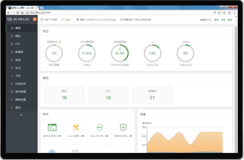Click the 退出 logout icon

pos(12,108)
